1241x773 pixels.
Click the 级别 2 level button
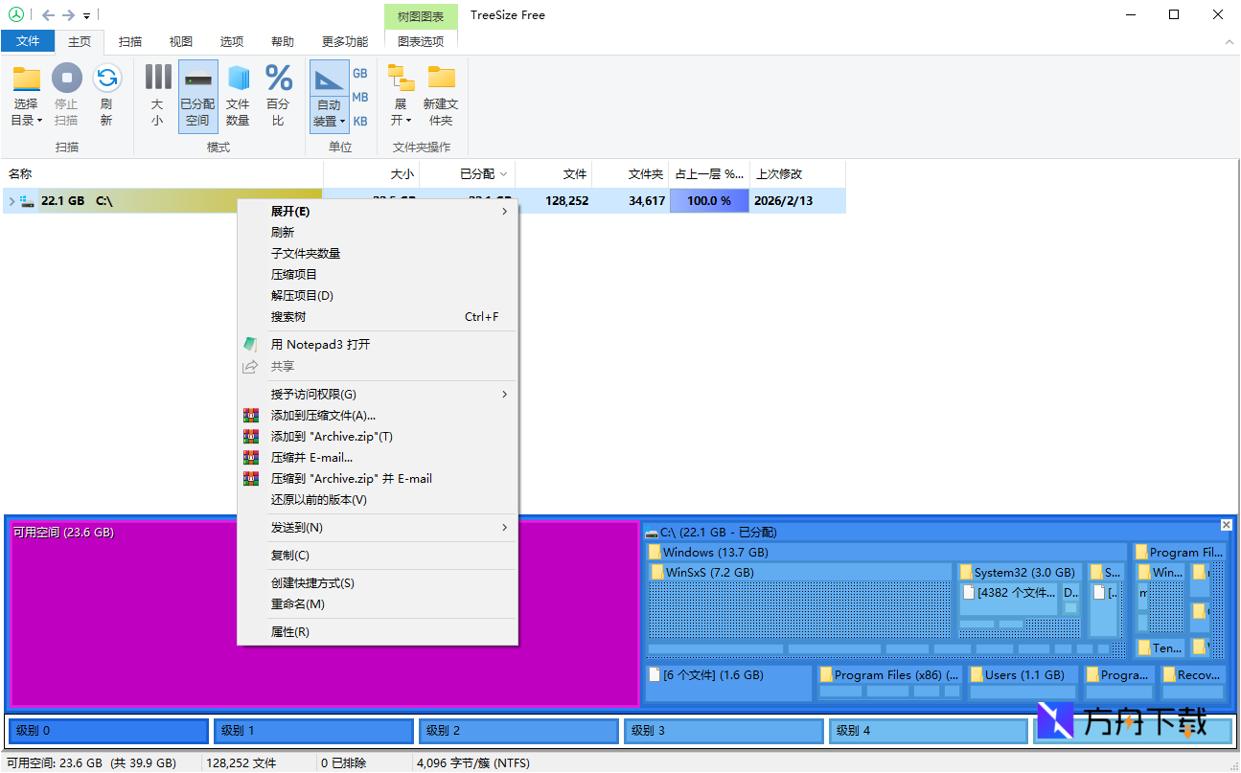tap(518, 731)
